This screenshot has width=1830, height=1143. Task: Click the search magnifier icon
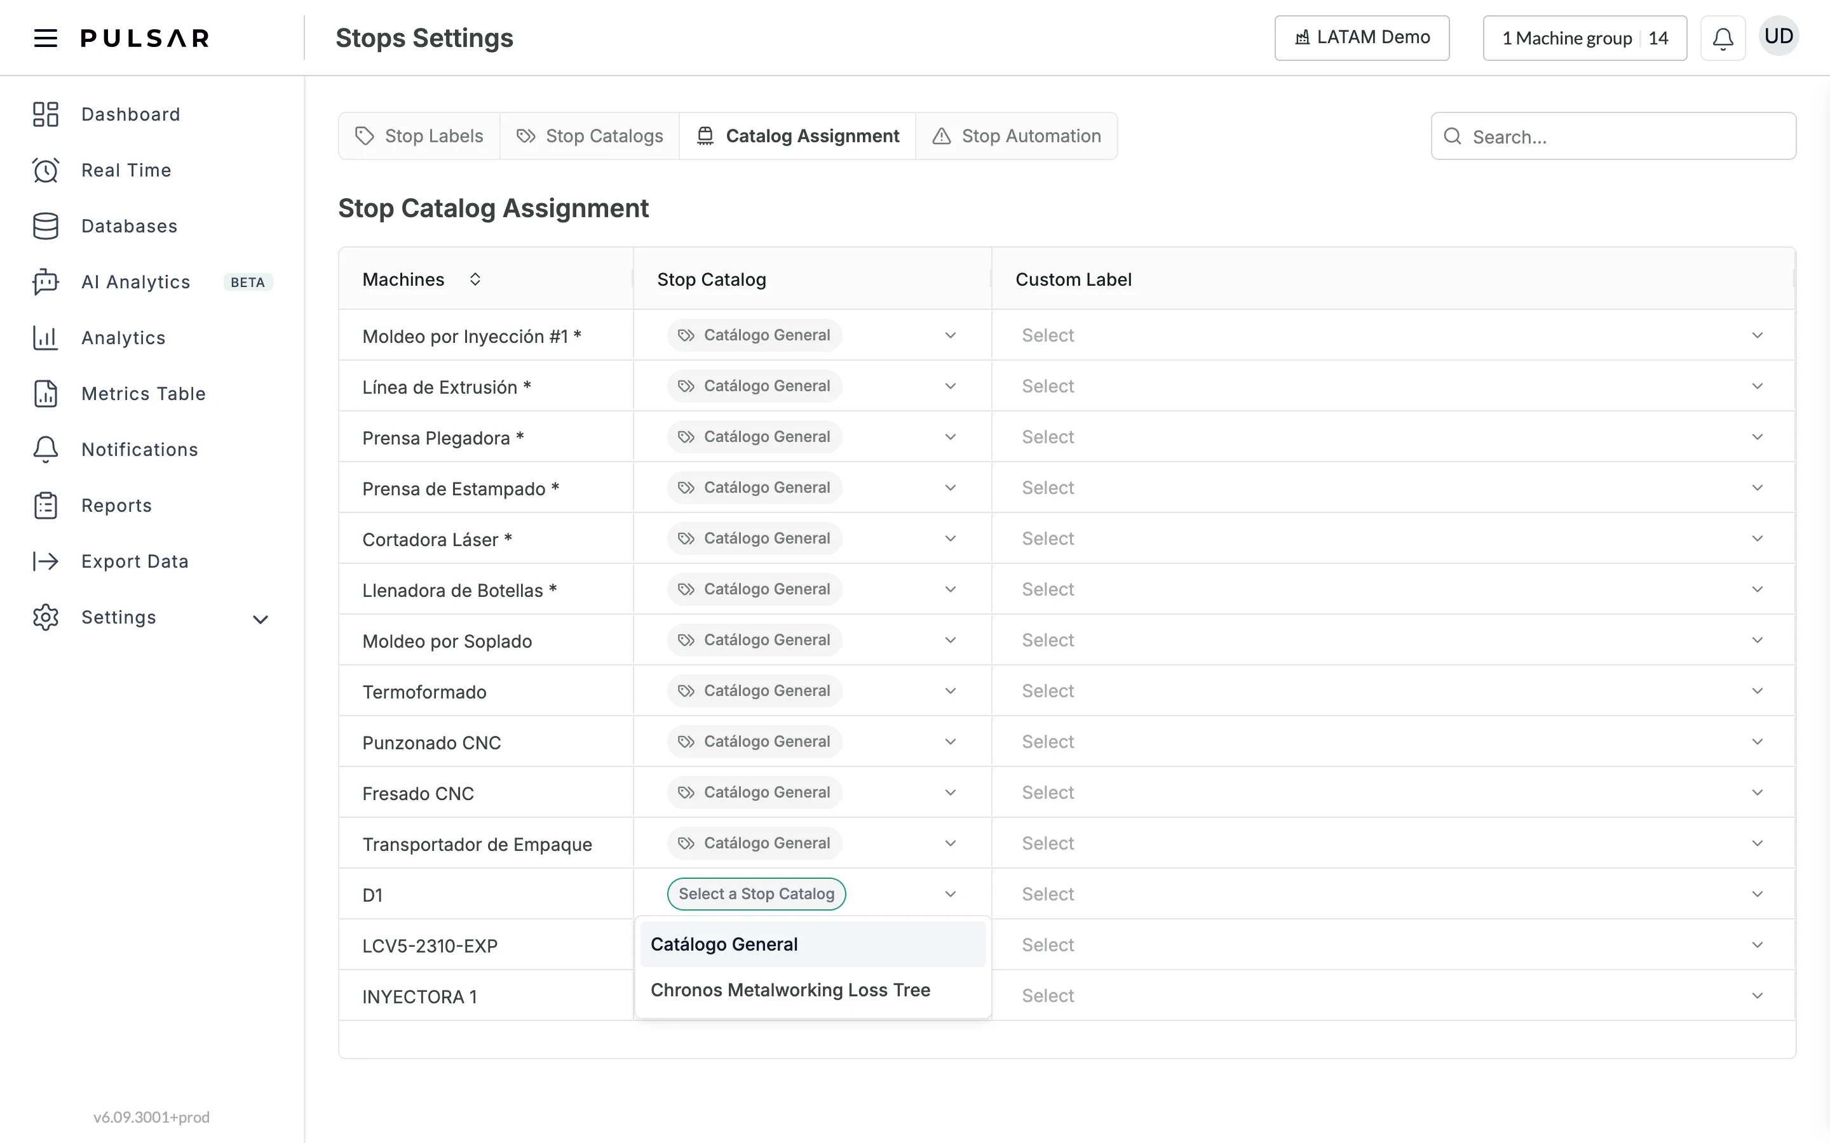[x=1452, y=136]
